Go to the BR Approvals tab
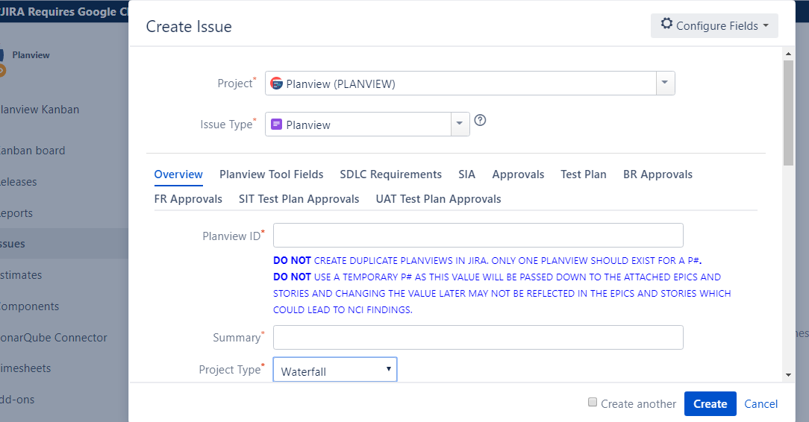Viewport: 809px width, 422px height. coord(657,174)
